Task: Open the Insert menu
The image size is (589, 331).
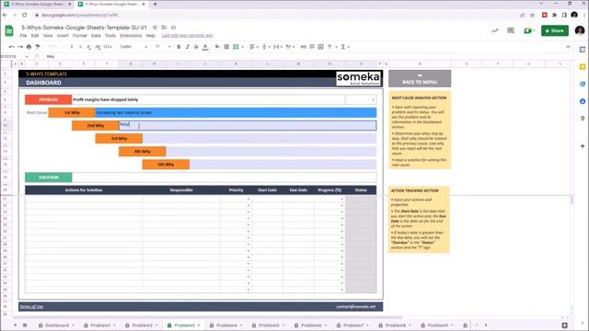Action: (x=63, y=36)
